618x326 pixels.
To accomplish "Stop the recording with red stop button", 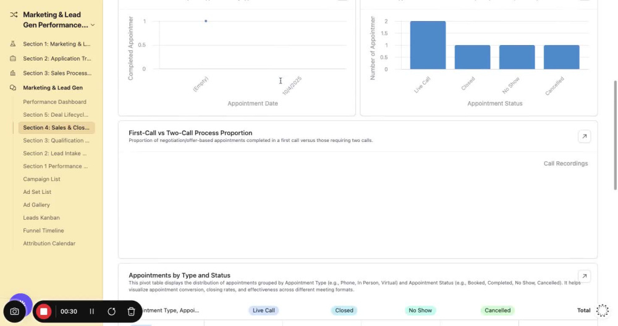I will [x=44, y=311].
